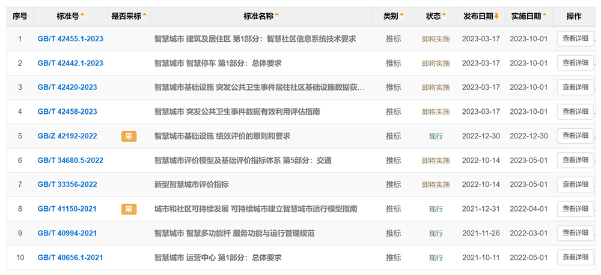
Task: Click the 采 badge for GB/Z 42192-2022
Action: [x=129, y=136]
